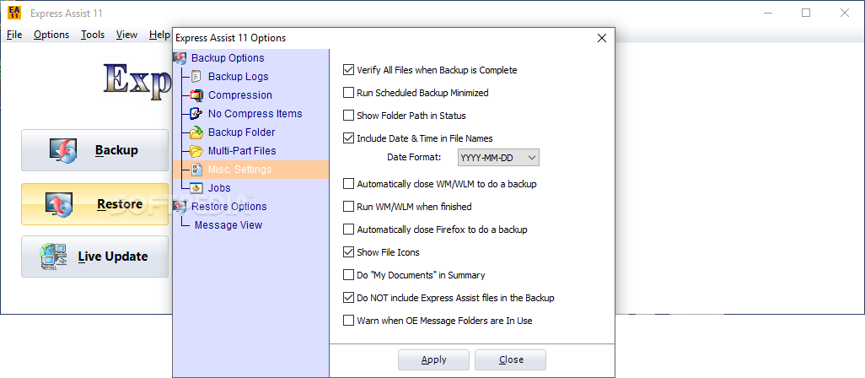This screenshot has height=378, width=865.
Task: Click the Backup Options tree icon
Action: click(x=180, y=58)
